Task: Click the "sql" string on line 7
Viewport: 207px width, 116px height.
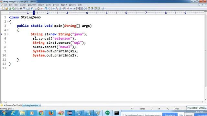Action: 77,43
